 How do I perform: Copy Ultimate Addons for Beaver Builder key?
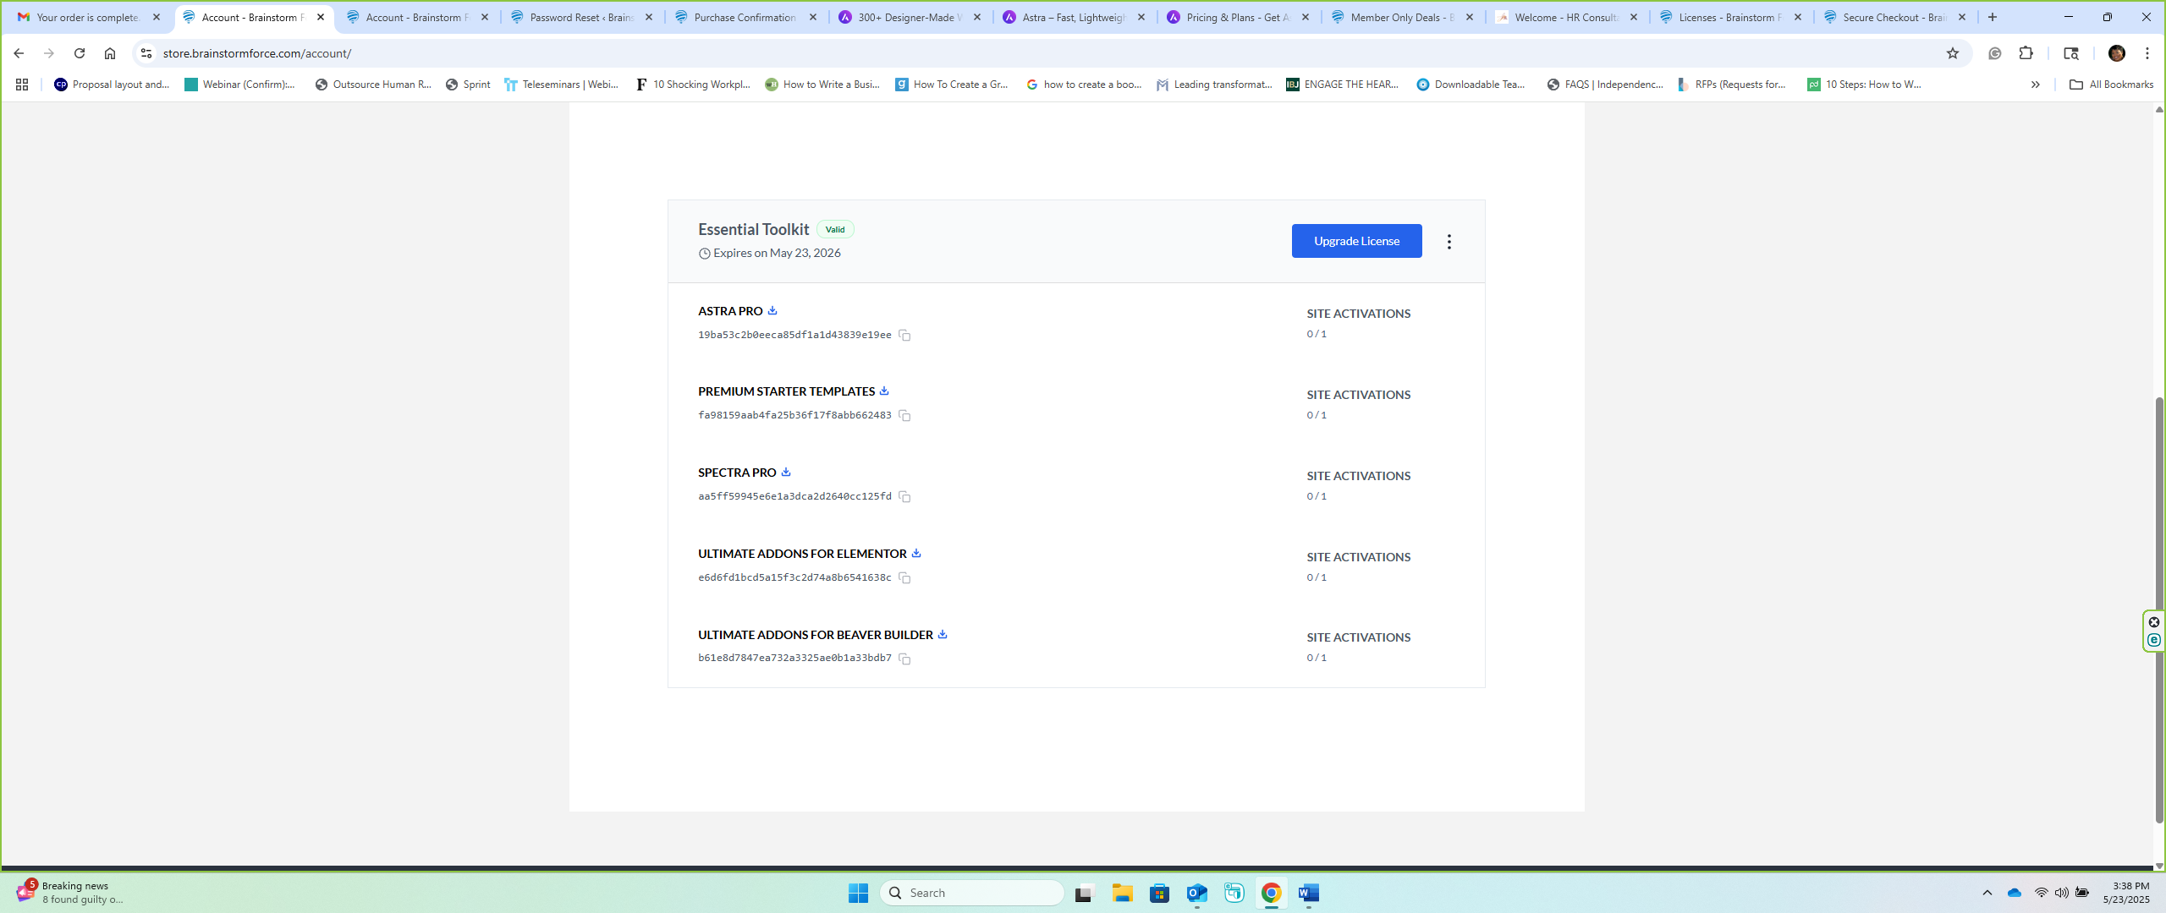[x=904, y=659]
